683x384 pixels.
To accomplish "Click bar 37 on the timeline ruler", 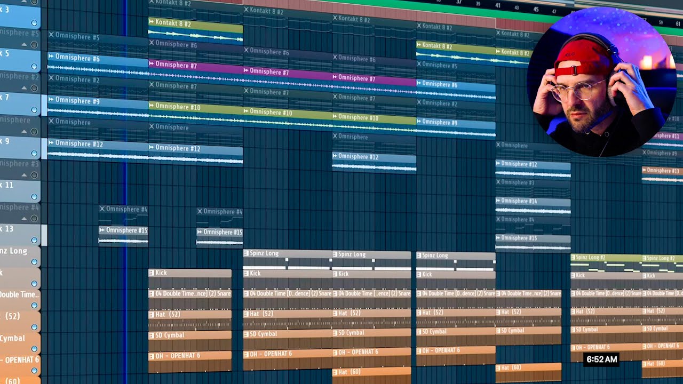I will [459, 3].
